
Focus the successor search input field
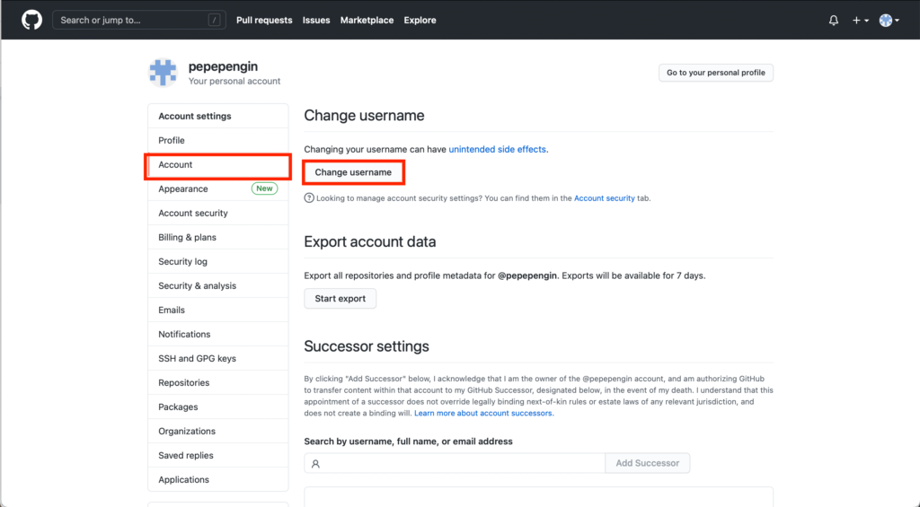pyautogui.click(x=455, y=463)
